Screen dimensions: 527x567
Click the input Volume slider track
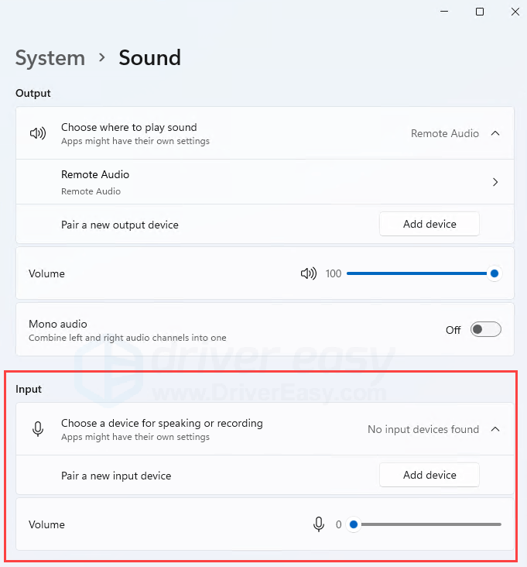[424, 524]
